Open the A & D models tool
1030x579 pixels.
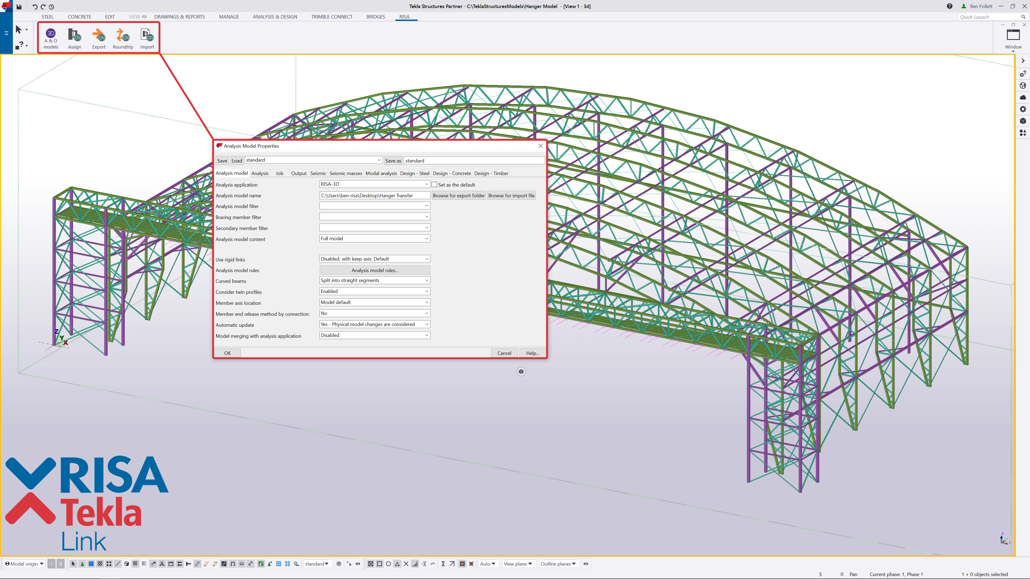click(x=51, y=38)
